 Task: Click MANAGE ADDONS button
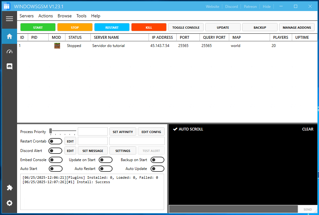[297, 27]
